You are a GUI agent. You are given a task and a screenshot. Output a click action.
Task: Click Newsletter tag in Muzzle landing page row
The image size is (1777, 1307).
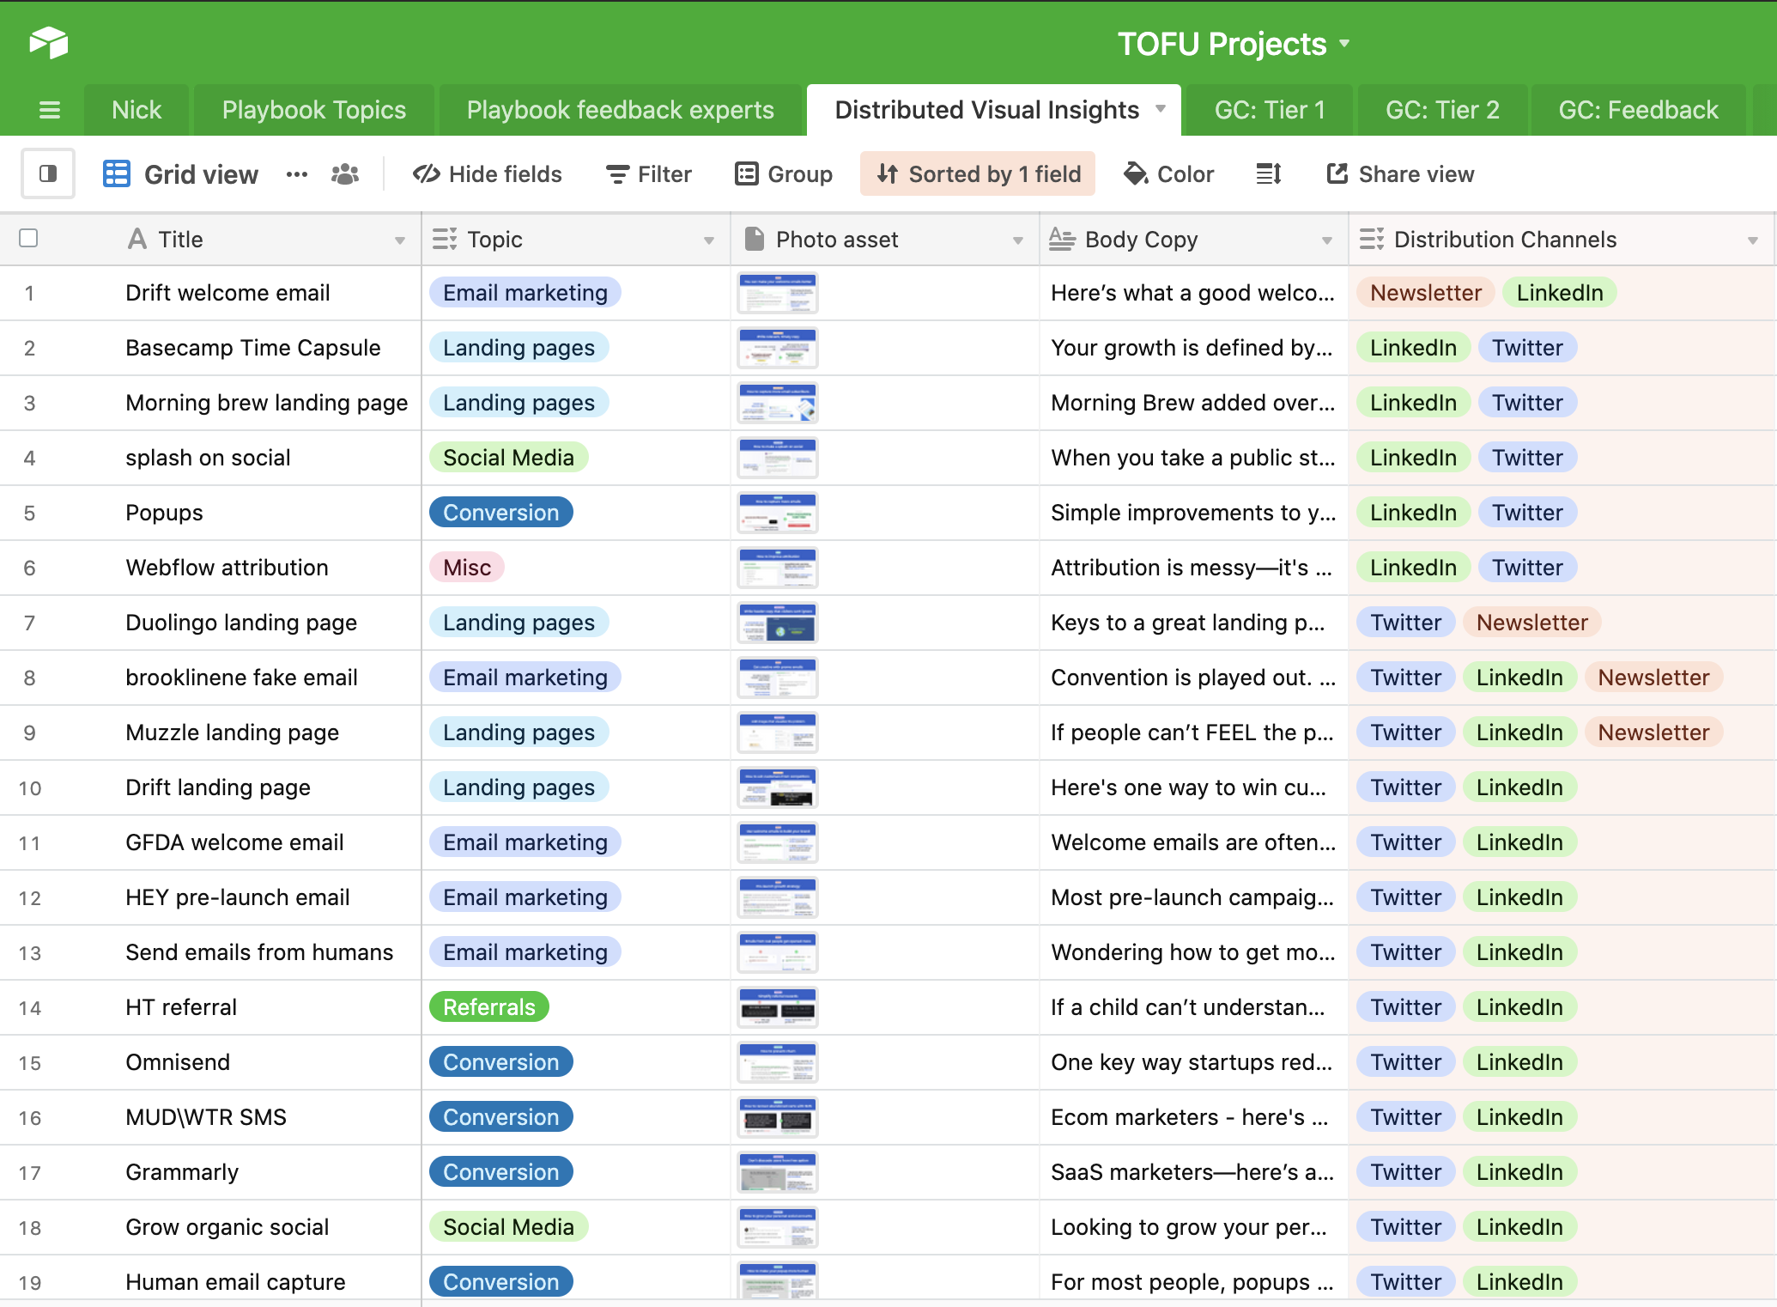pyautogui.click(x=1653, y=733)
